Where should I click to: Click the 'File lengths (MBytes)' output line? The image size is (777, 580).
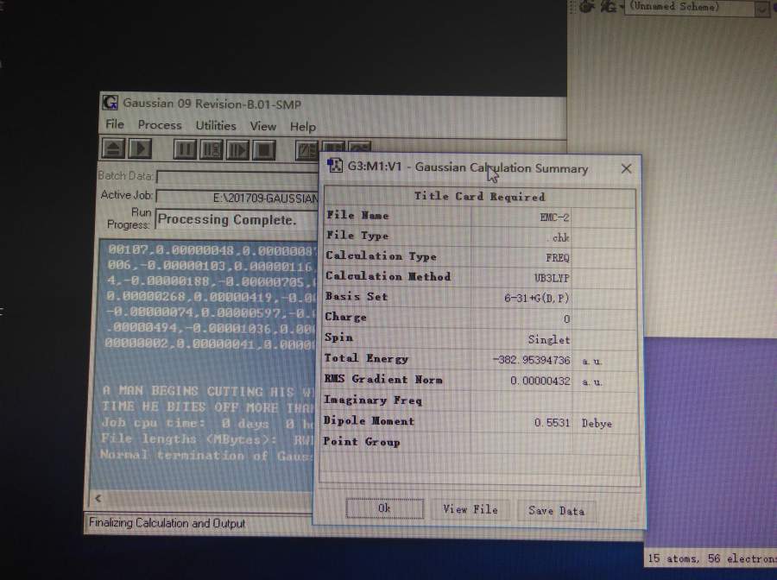[x=206, y=438]
